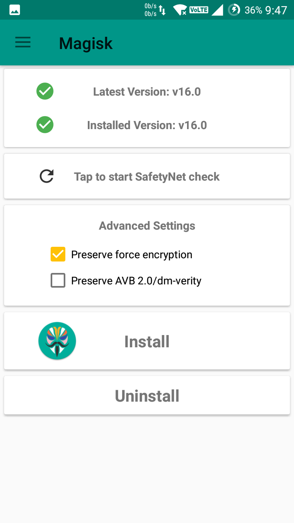
Task: Tap the VoLTE indicator icon
Action: [x=199, y=9]
